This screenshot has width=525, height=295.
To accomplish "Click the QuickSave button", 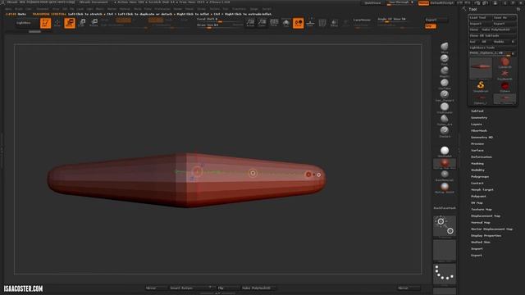I will 372,2.
